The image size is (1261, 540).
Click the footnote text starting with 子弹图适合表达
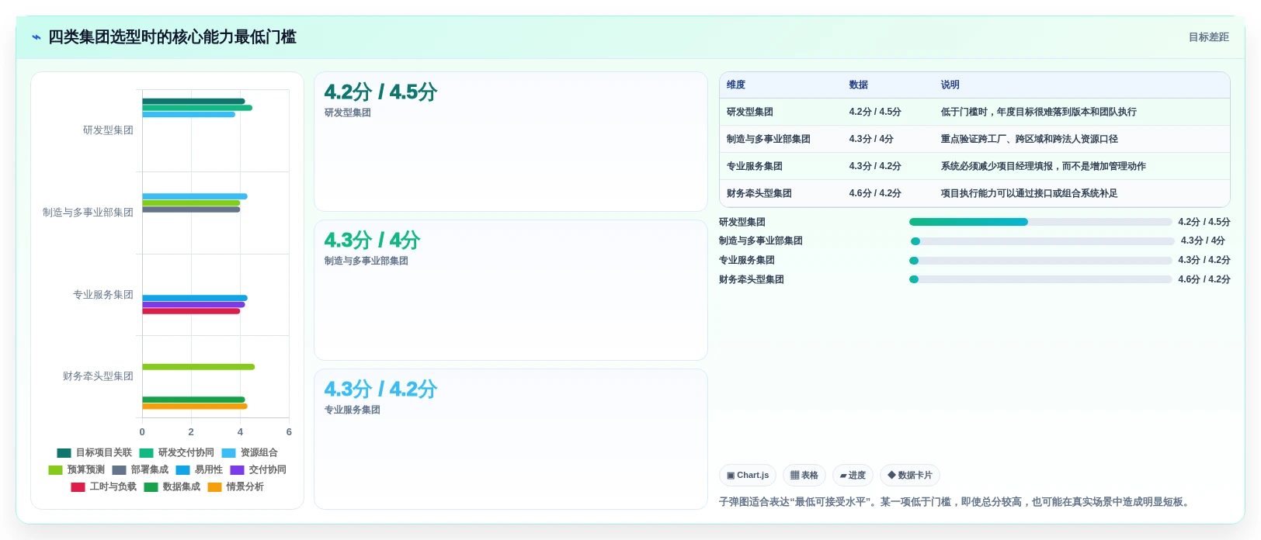[956, 502]
